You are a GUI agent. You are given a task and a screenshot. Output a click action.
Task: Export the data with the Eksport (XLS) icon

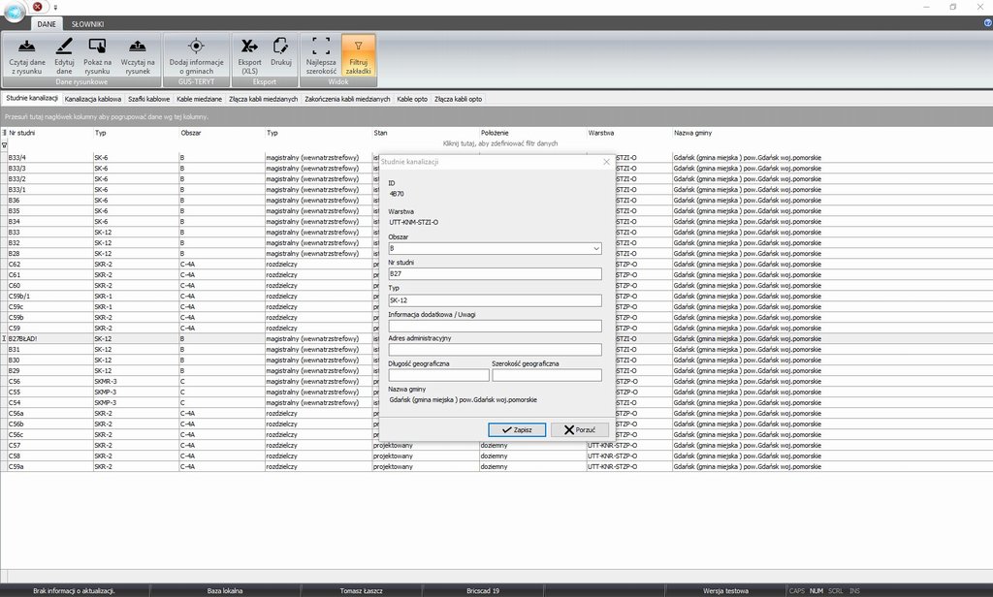click(x=249, y=47)
